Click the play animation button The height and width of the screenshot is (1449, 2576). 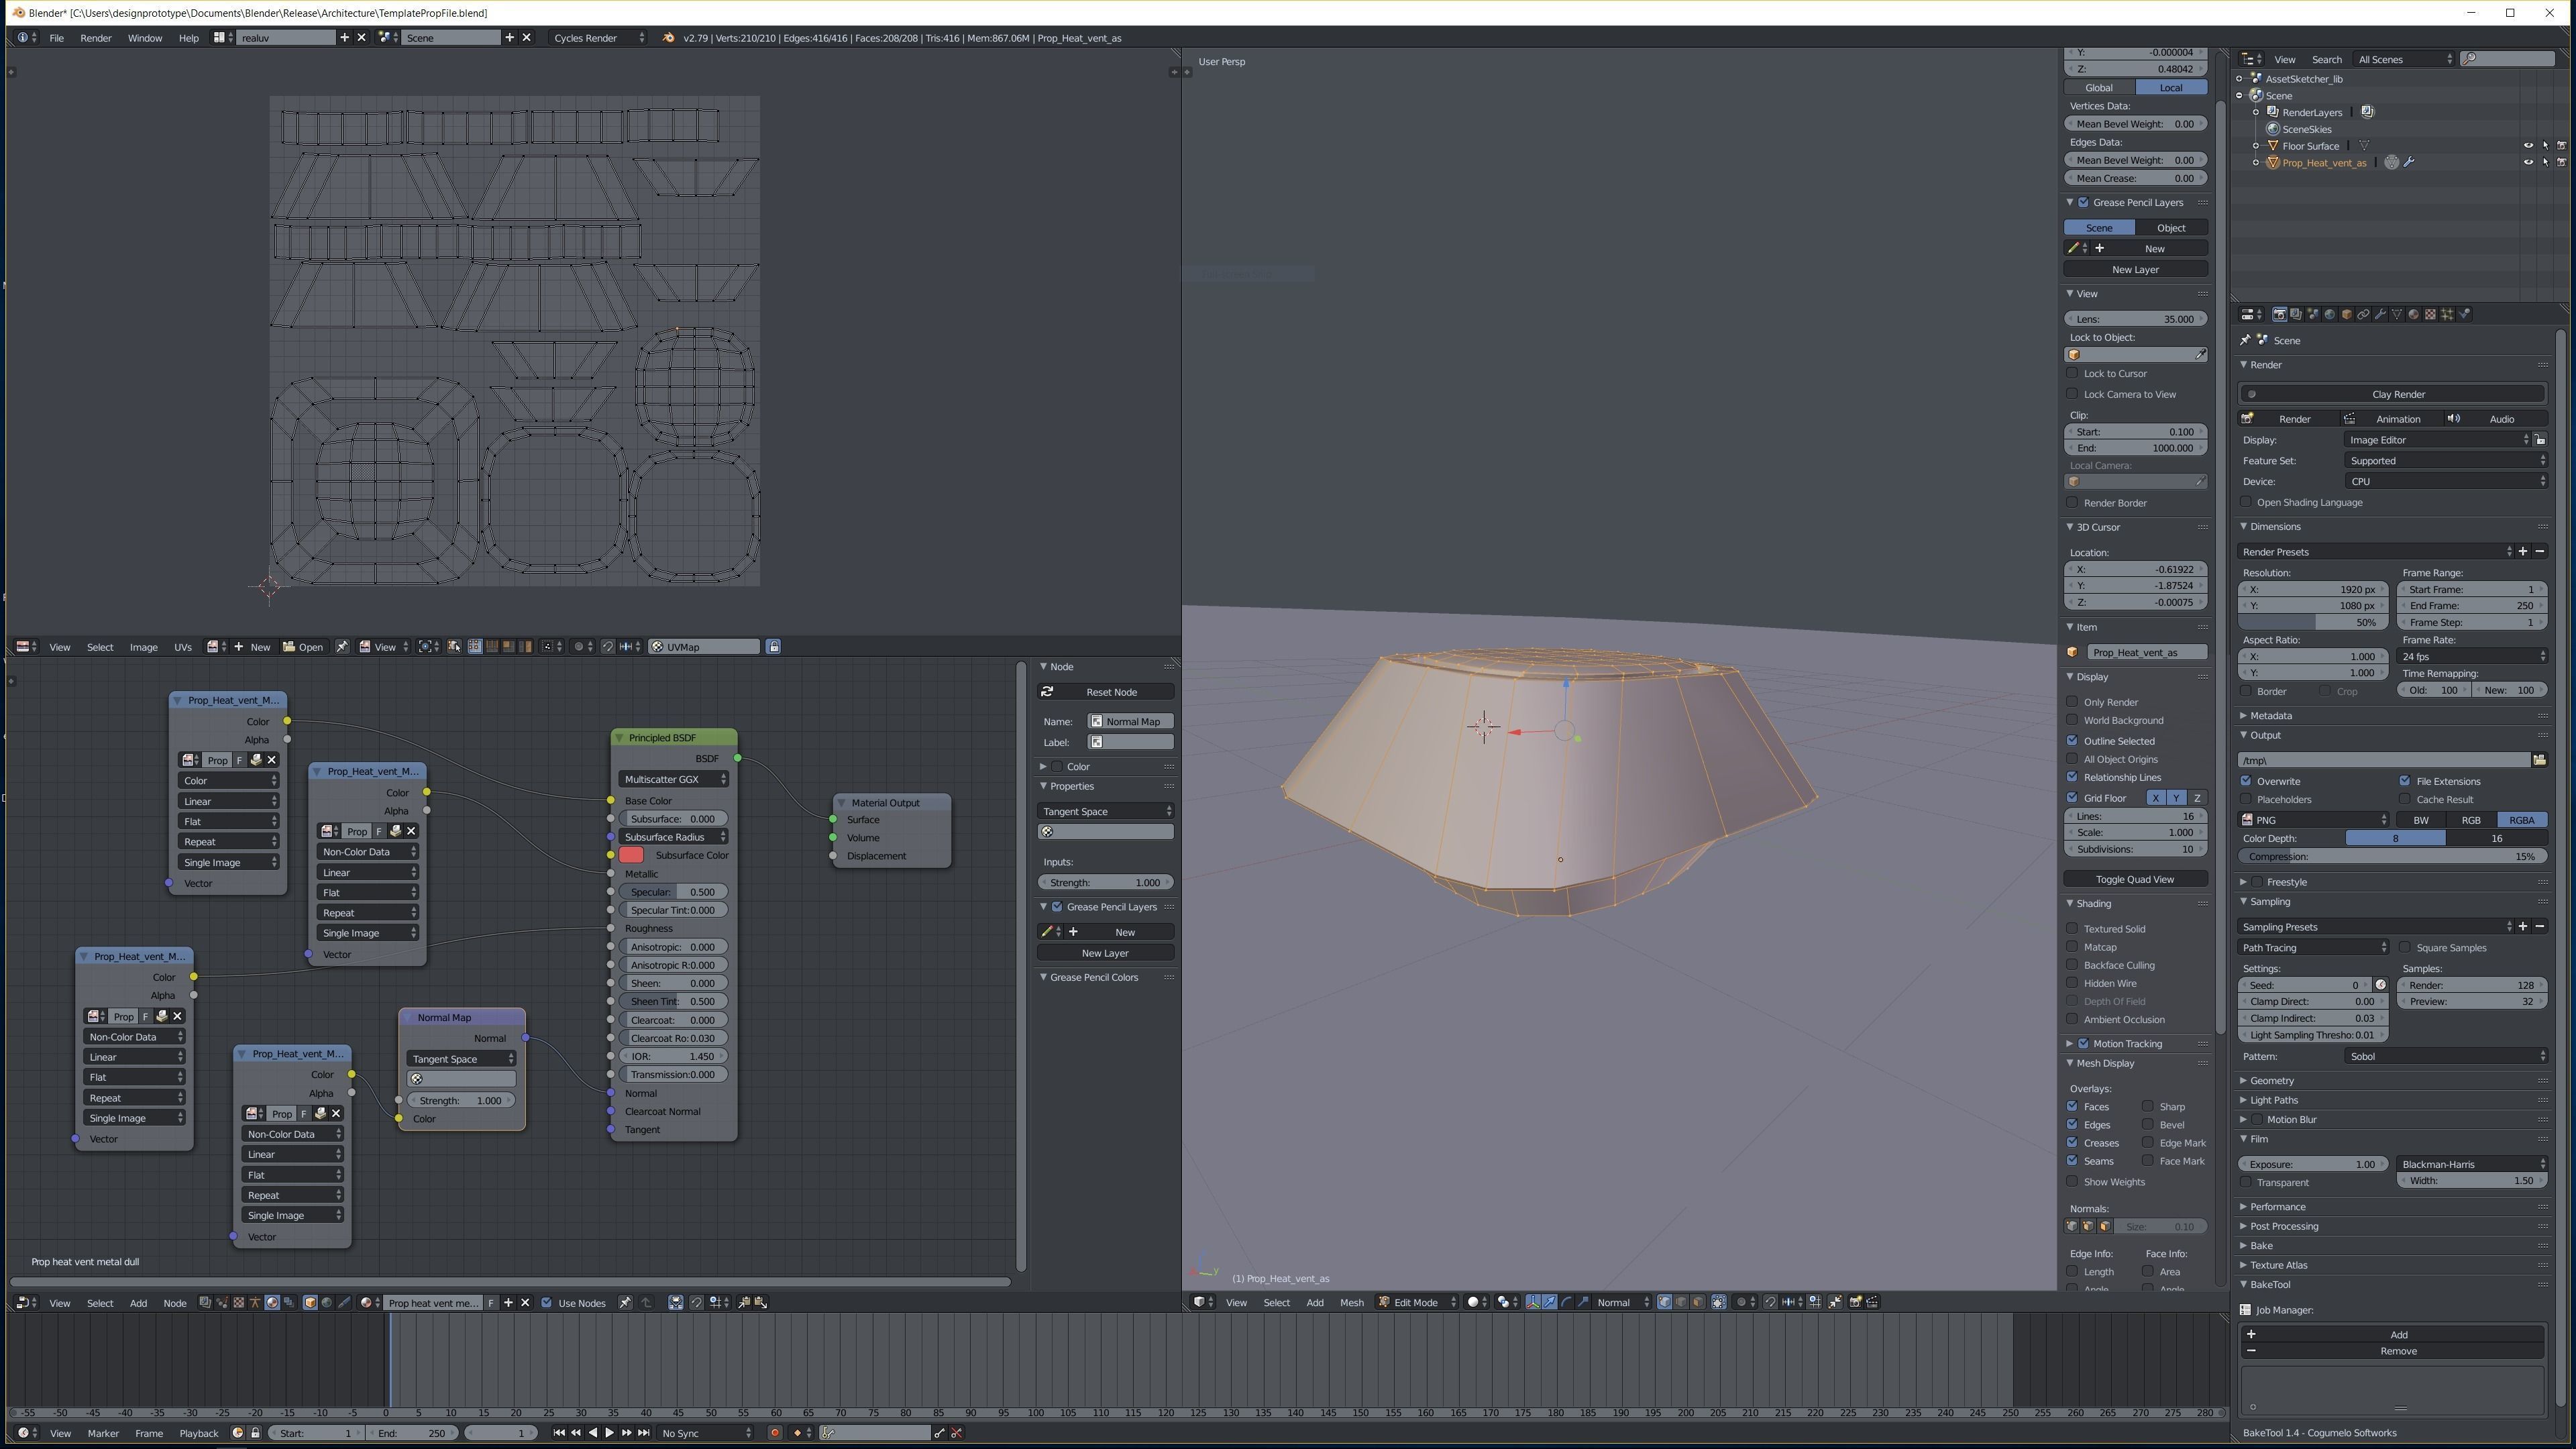[x=609, y=1433]
